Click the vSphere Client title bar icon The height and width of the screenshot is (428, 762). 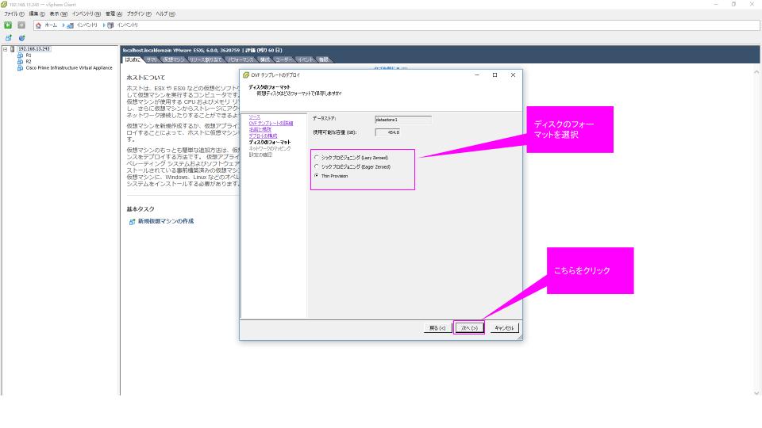[4, 5]
